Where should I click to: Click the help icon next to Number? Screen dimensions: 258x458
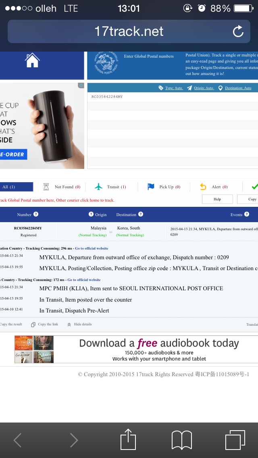click(x=36, y=214)
